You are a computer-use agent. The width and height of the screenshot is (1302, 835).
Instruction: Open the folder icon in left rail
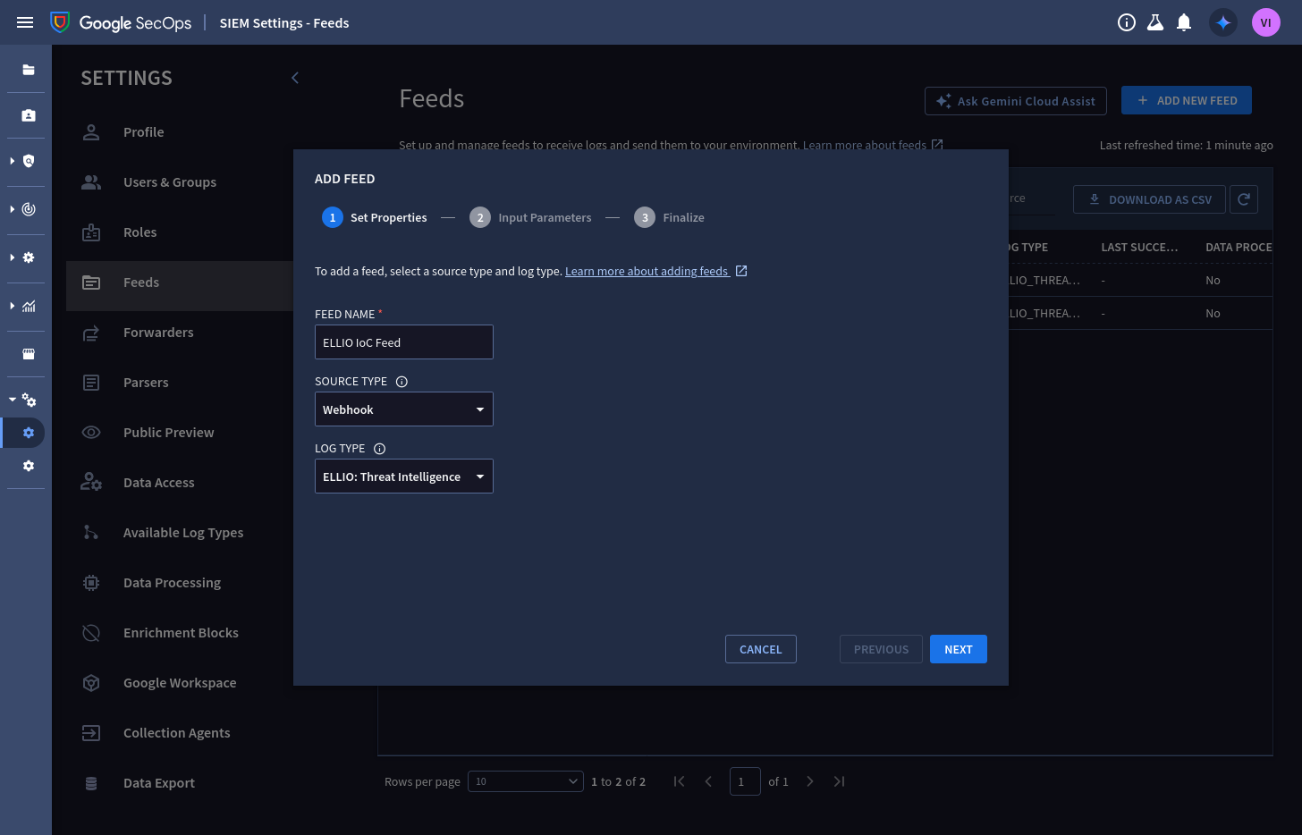point(29,70)
